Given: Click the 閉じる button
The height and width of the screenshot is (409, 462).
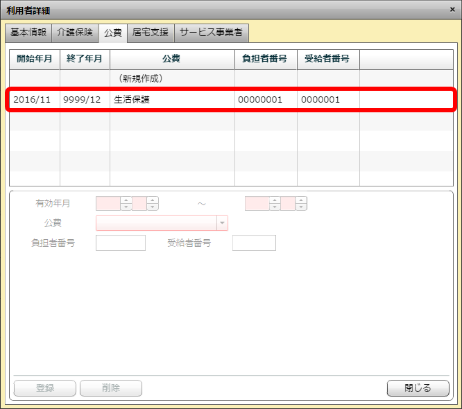Looking at the screenshot, I should click(418, 388).
